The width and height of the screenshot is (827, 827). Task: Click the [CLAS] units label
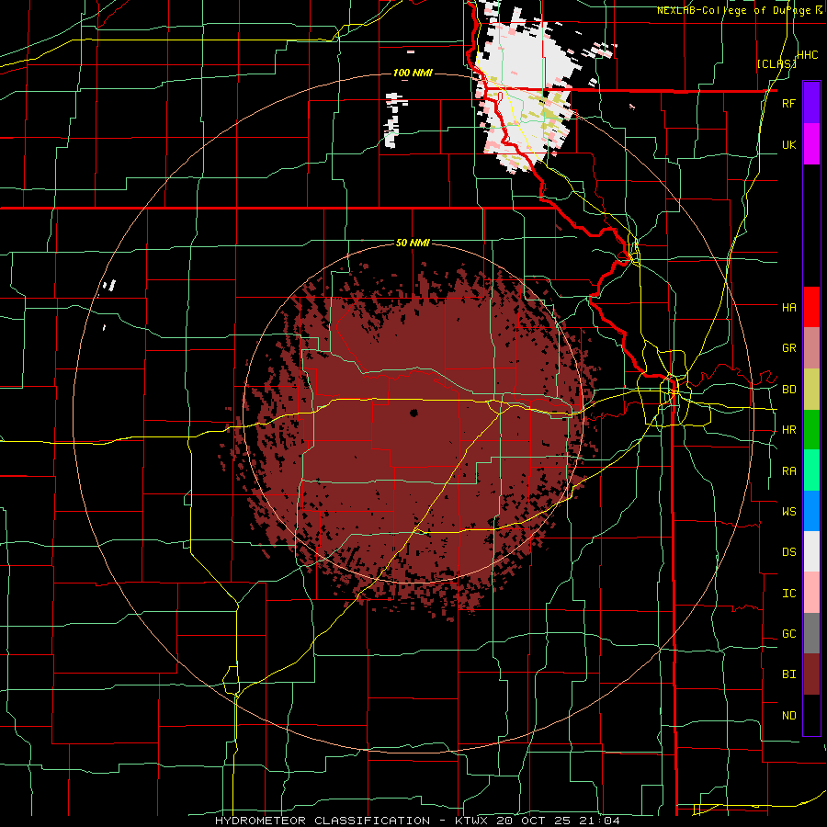pyautogui.click(x=776, y=63)
